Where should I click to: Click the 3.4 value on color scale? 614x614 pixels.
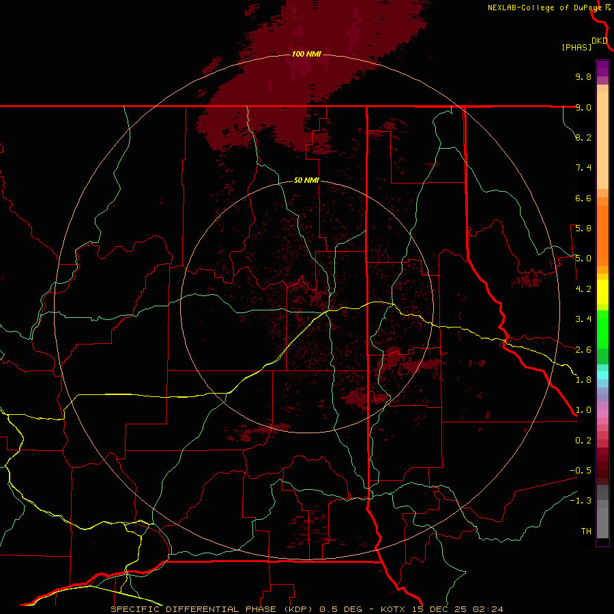[583, 319]
